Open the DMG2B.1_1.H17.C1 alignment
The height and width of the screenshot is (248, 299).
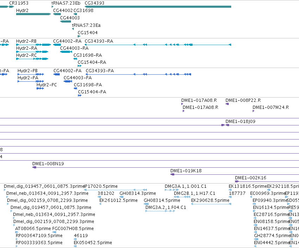pos(182,197)
